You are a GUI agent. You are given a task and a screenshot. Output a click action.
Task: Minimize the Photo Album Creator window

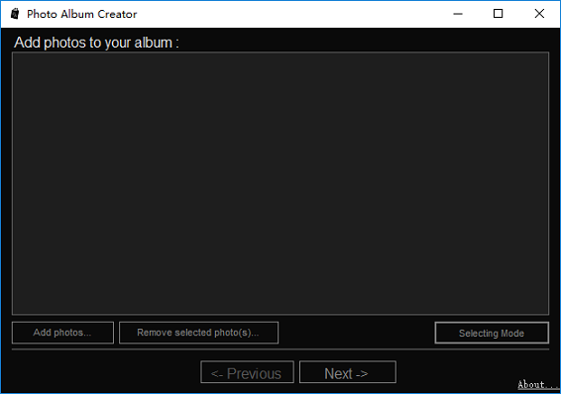tap(458, 14)
